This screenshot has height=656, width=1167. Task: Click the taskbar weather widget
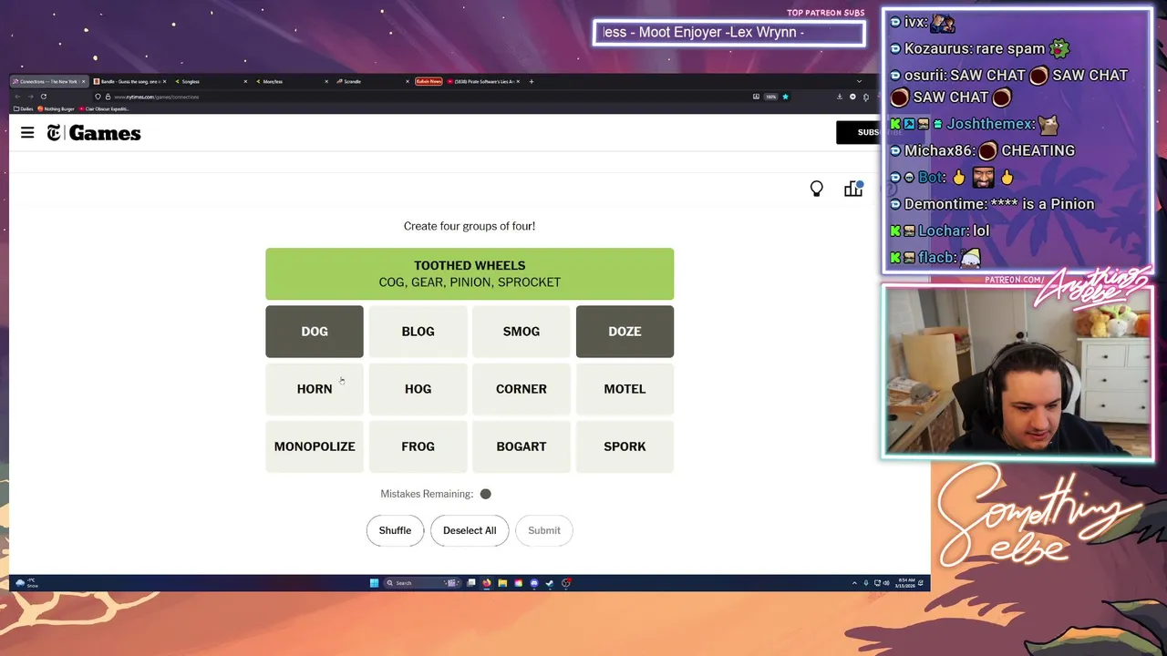click(26, 583)
